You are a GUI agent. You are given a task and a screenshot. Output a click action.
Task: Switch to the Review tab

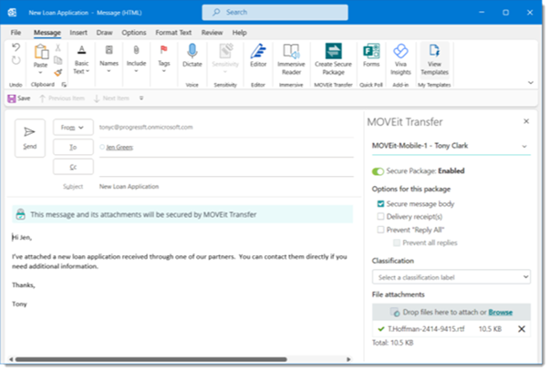click(212, 33)
